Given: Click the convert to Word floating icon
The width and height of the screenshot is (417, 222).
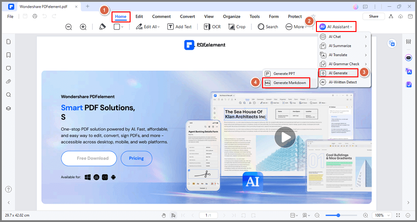Looking at the screenshot, I should pyautogui.click(x=392, y=43).
